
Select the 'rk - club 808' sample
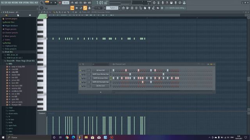[13, 69]
